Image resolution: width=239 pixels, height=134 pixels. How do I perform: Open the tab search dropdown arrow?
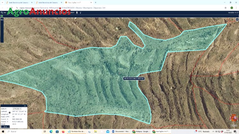(x=2, y=3)
